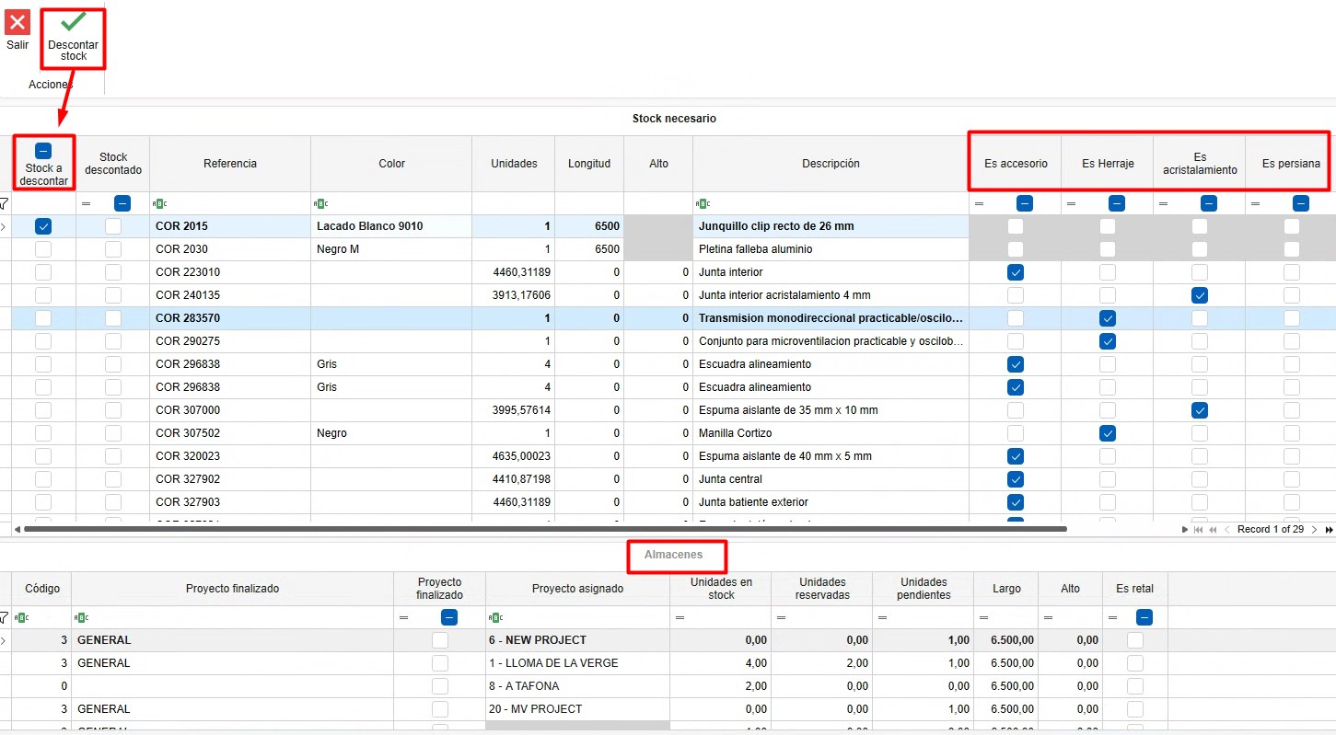
Task: Click the horizontal scrollbar of Stock necesario grid
Action: (545, 530)
